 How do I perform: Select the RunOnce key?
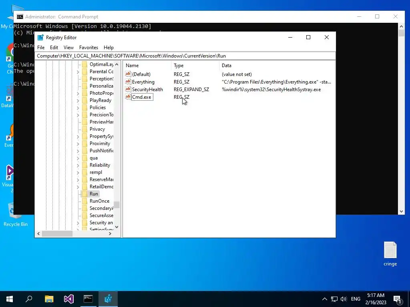click(99, 201)
